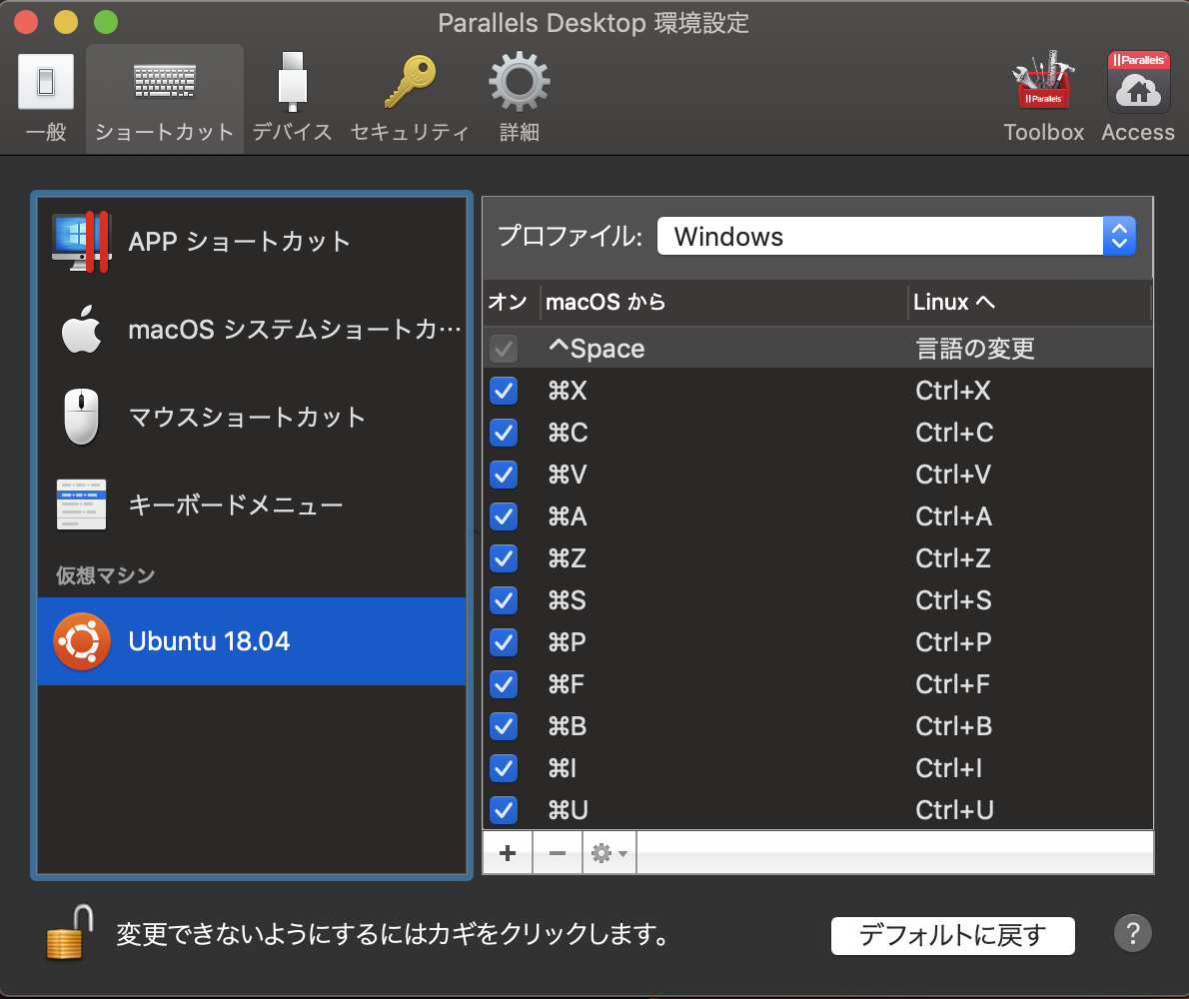The image size is (1189, 999).
Task: Select the ⌘F shortcut text
Action: click(x=567, y=684)
